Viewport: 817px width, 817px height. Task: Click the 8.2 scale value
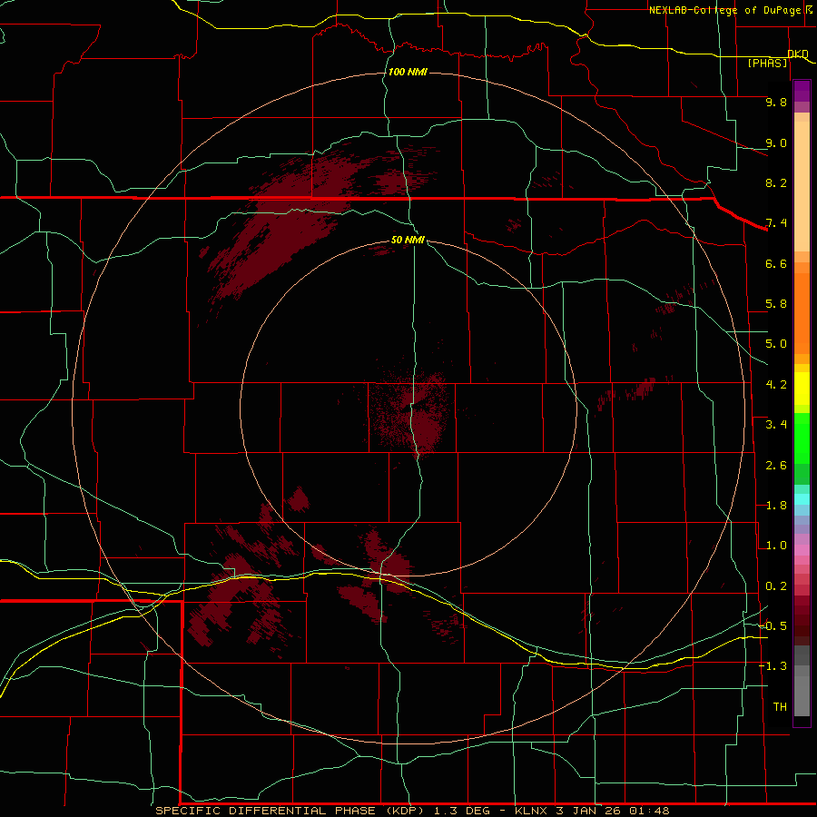(776, 182)
